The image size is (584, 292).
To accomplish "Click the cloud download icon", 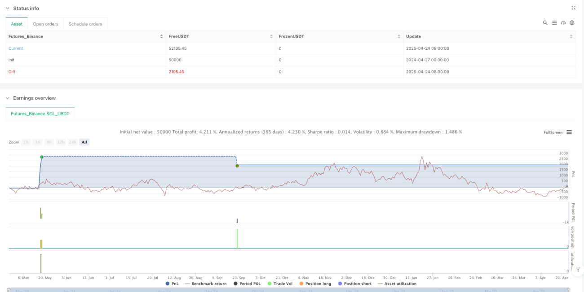I will coord(563,23).
